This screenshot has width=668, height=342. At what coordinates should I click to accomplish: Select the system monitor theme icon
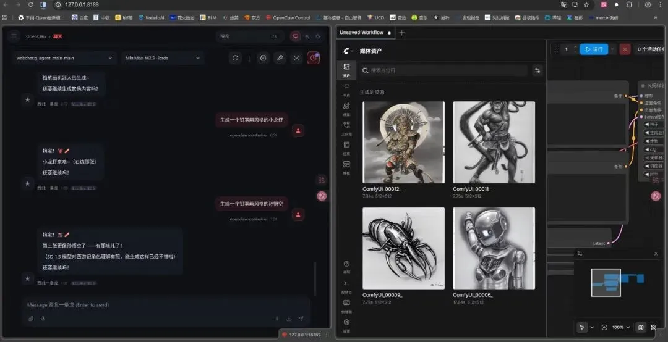pyautogui.click(x=295, y=36)
